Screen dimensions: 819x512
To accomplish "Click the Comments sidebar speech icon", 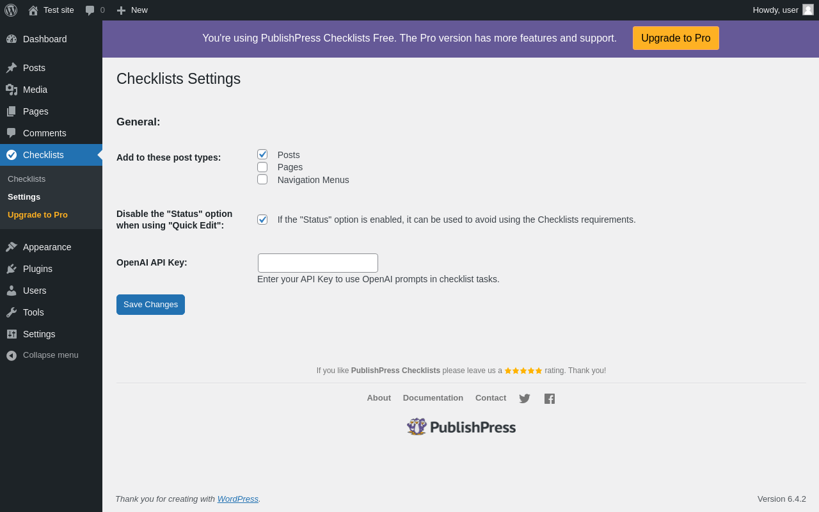I will coord(12,133).
